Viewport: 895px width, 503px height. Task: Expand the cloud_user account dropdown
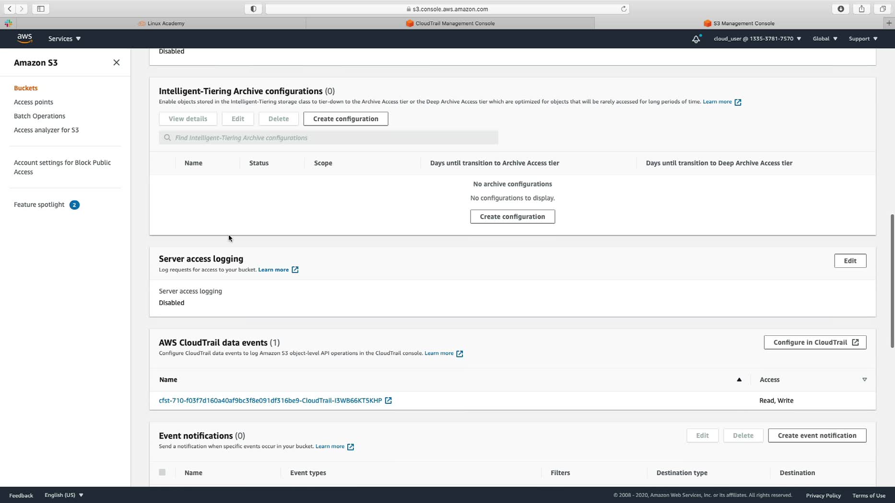coord(757,39)
